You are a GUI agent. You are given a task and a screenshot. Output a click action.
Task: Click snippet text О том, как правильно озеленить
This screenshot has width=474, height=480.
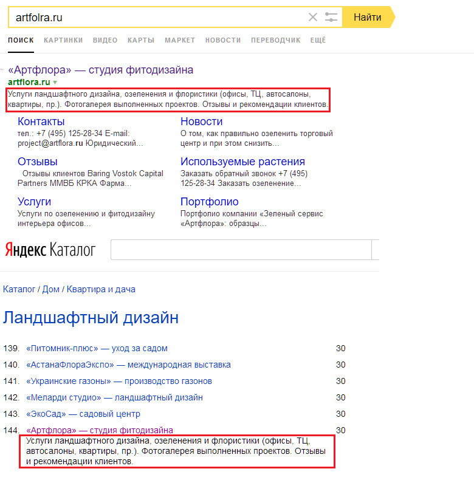pos(256,139)
